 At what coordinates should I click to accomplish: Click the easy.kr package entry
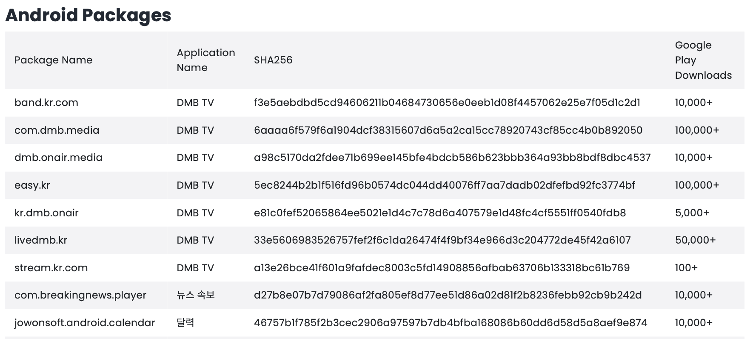[x=32, y=185]
